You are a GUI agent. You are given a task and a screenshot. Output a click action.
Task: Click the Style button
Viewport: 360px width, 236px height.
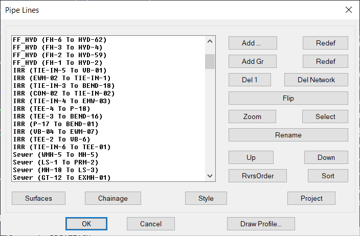(206, 198)
